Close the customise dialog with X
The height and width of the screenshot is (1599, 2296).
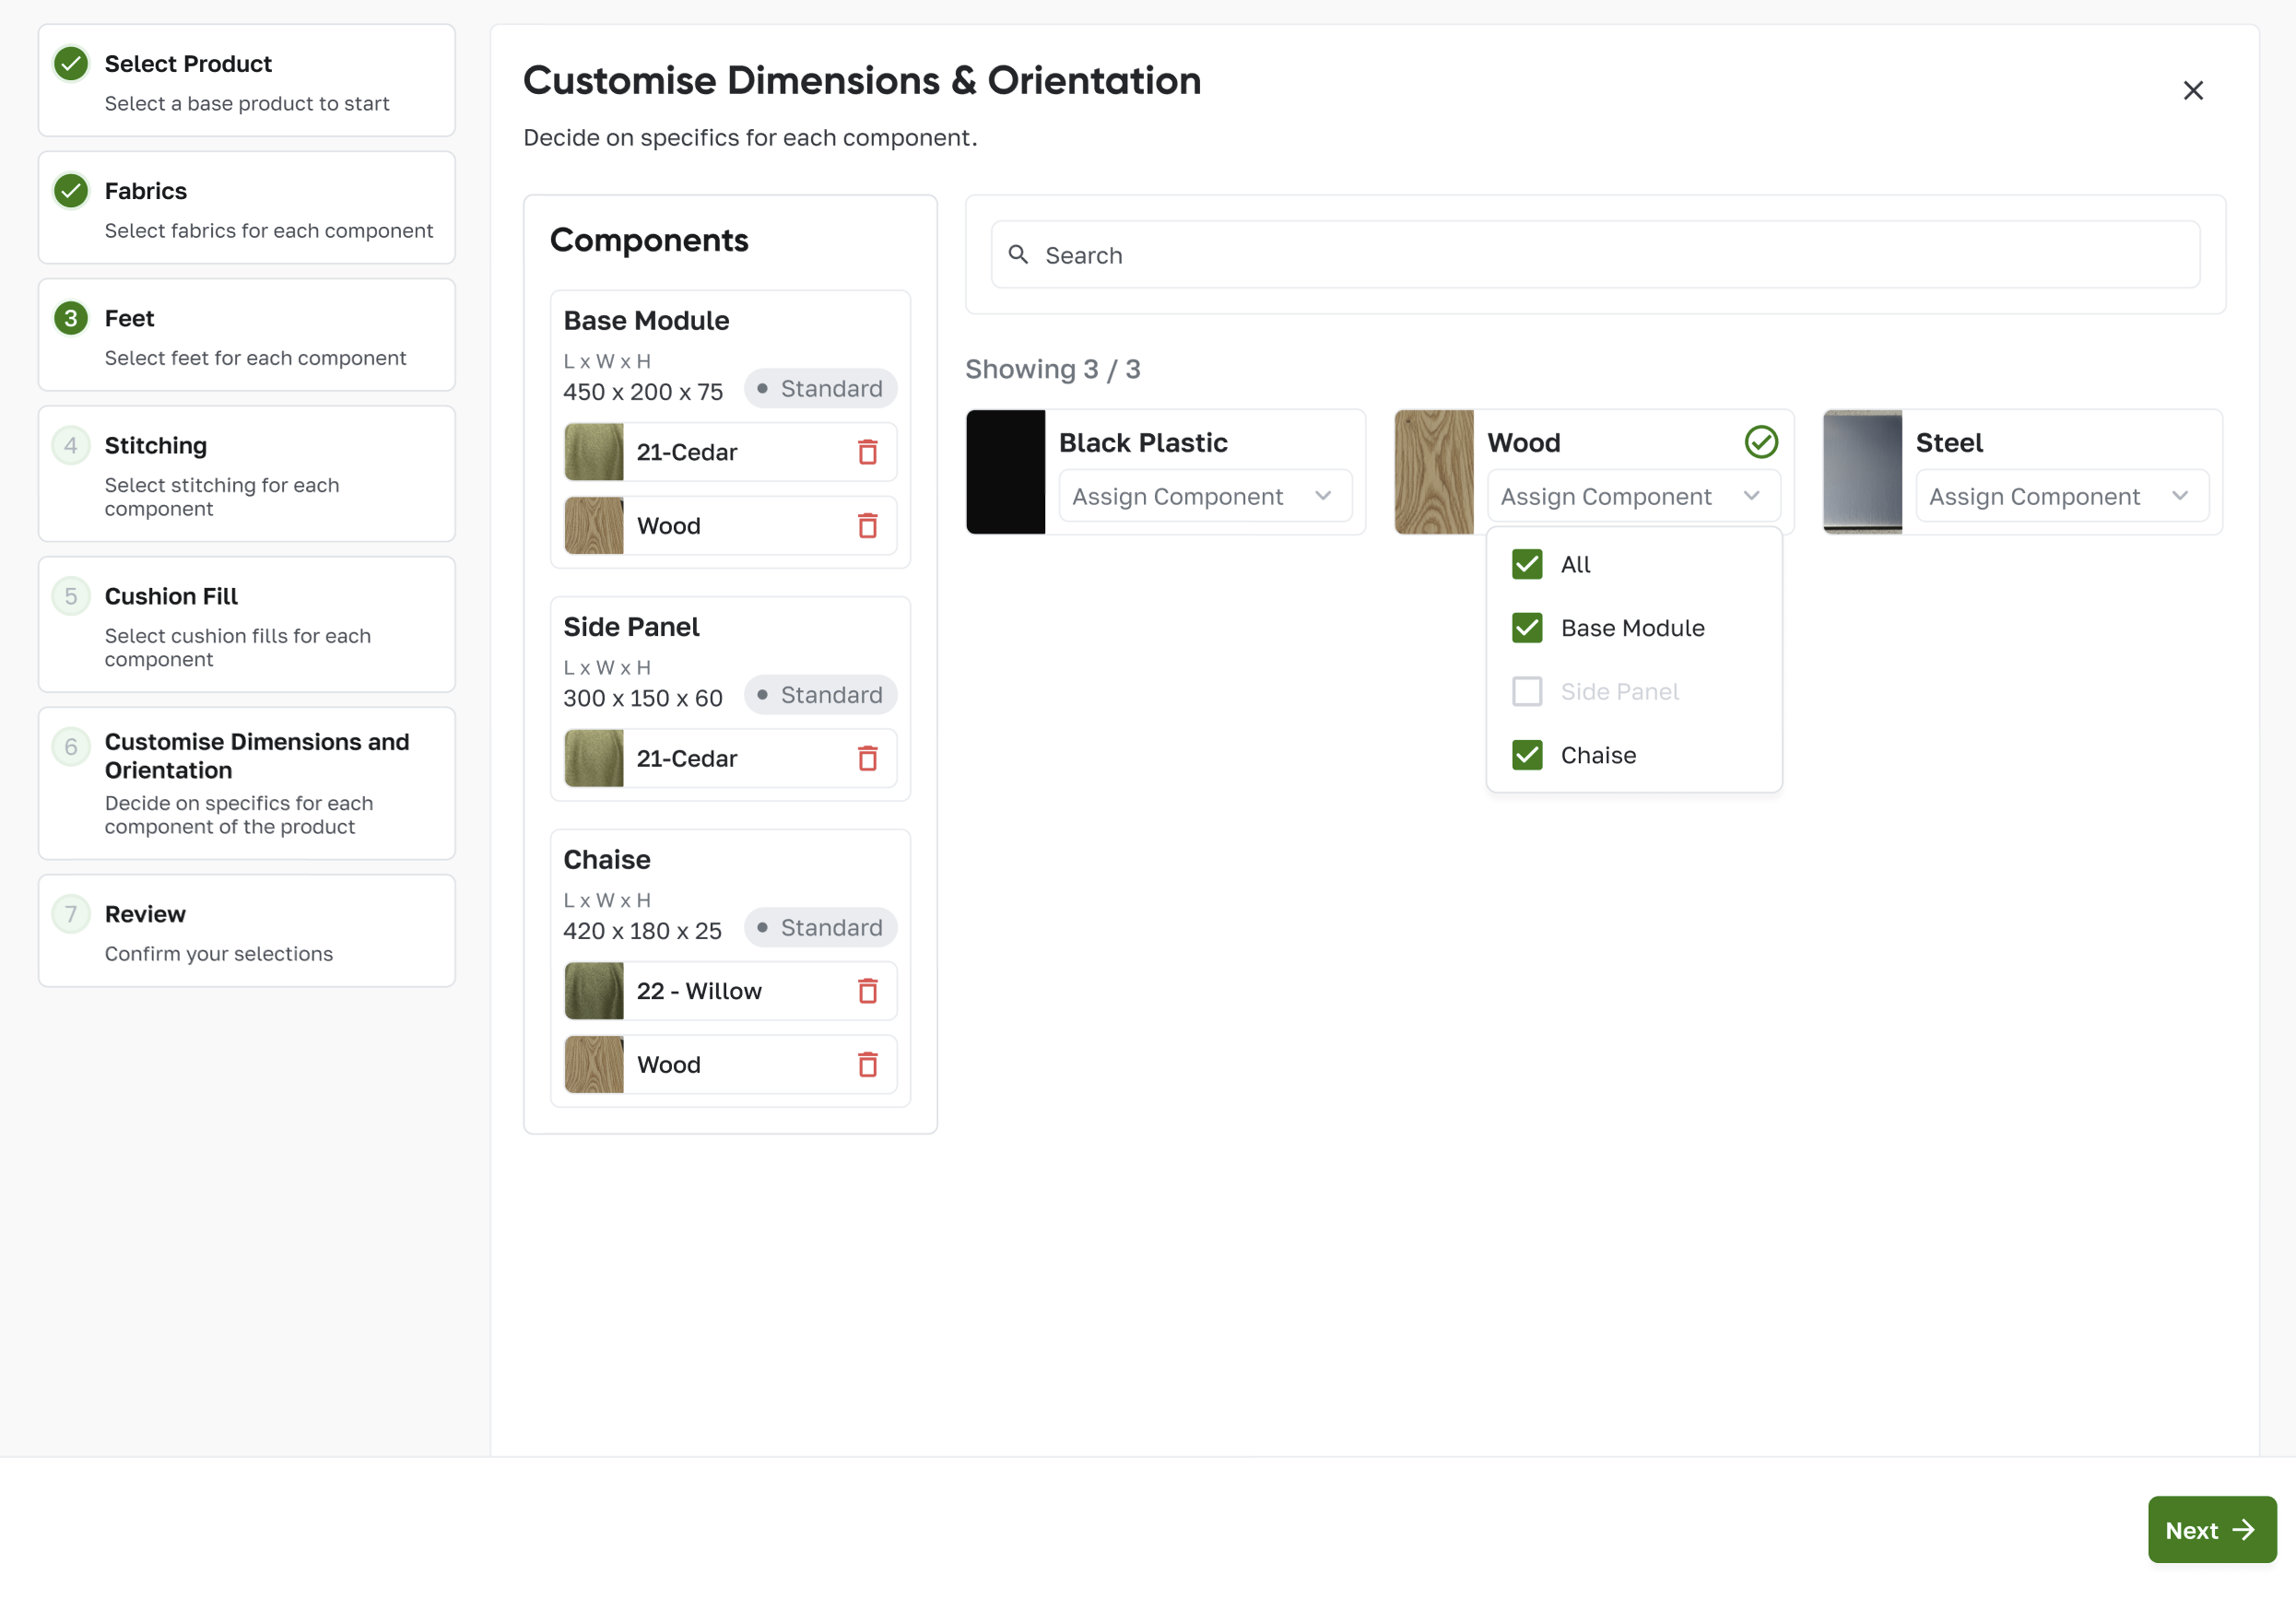[x=2192, y=91]
